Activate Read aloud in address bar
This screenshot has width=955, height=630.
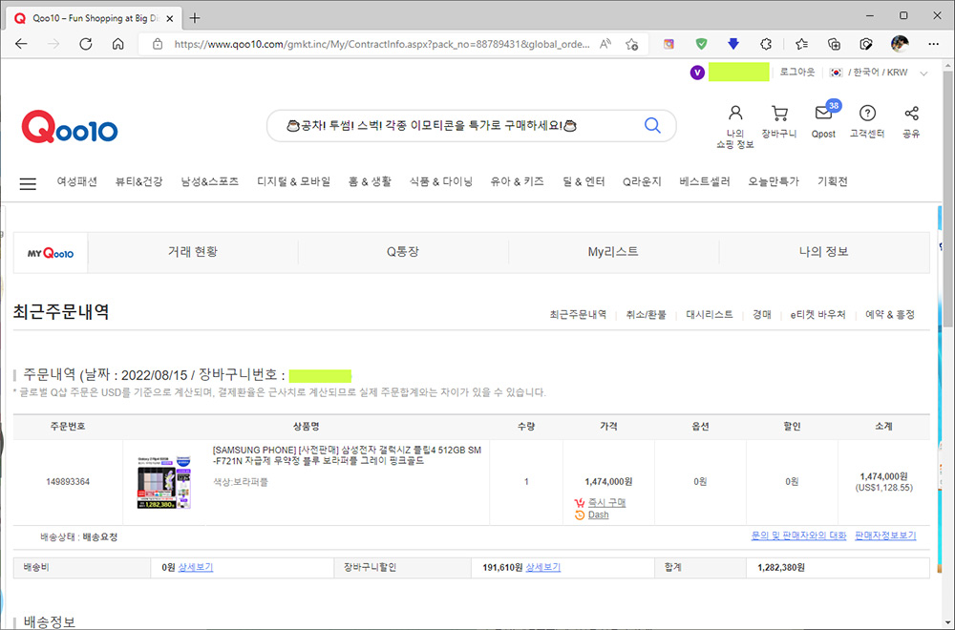[x=605, y=44]
